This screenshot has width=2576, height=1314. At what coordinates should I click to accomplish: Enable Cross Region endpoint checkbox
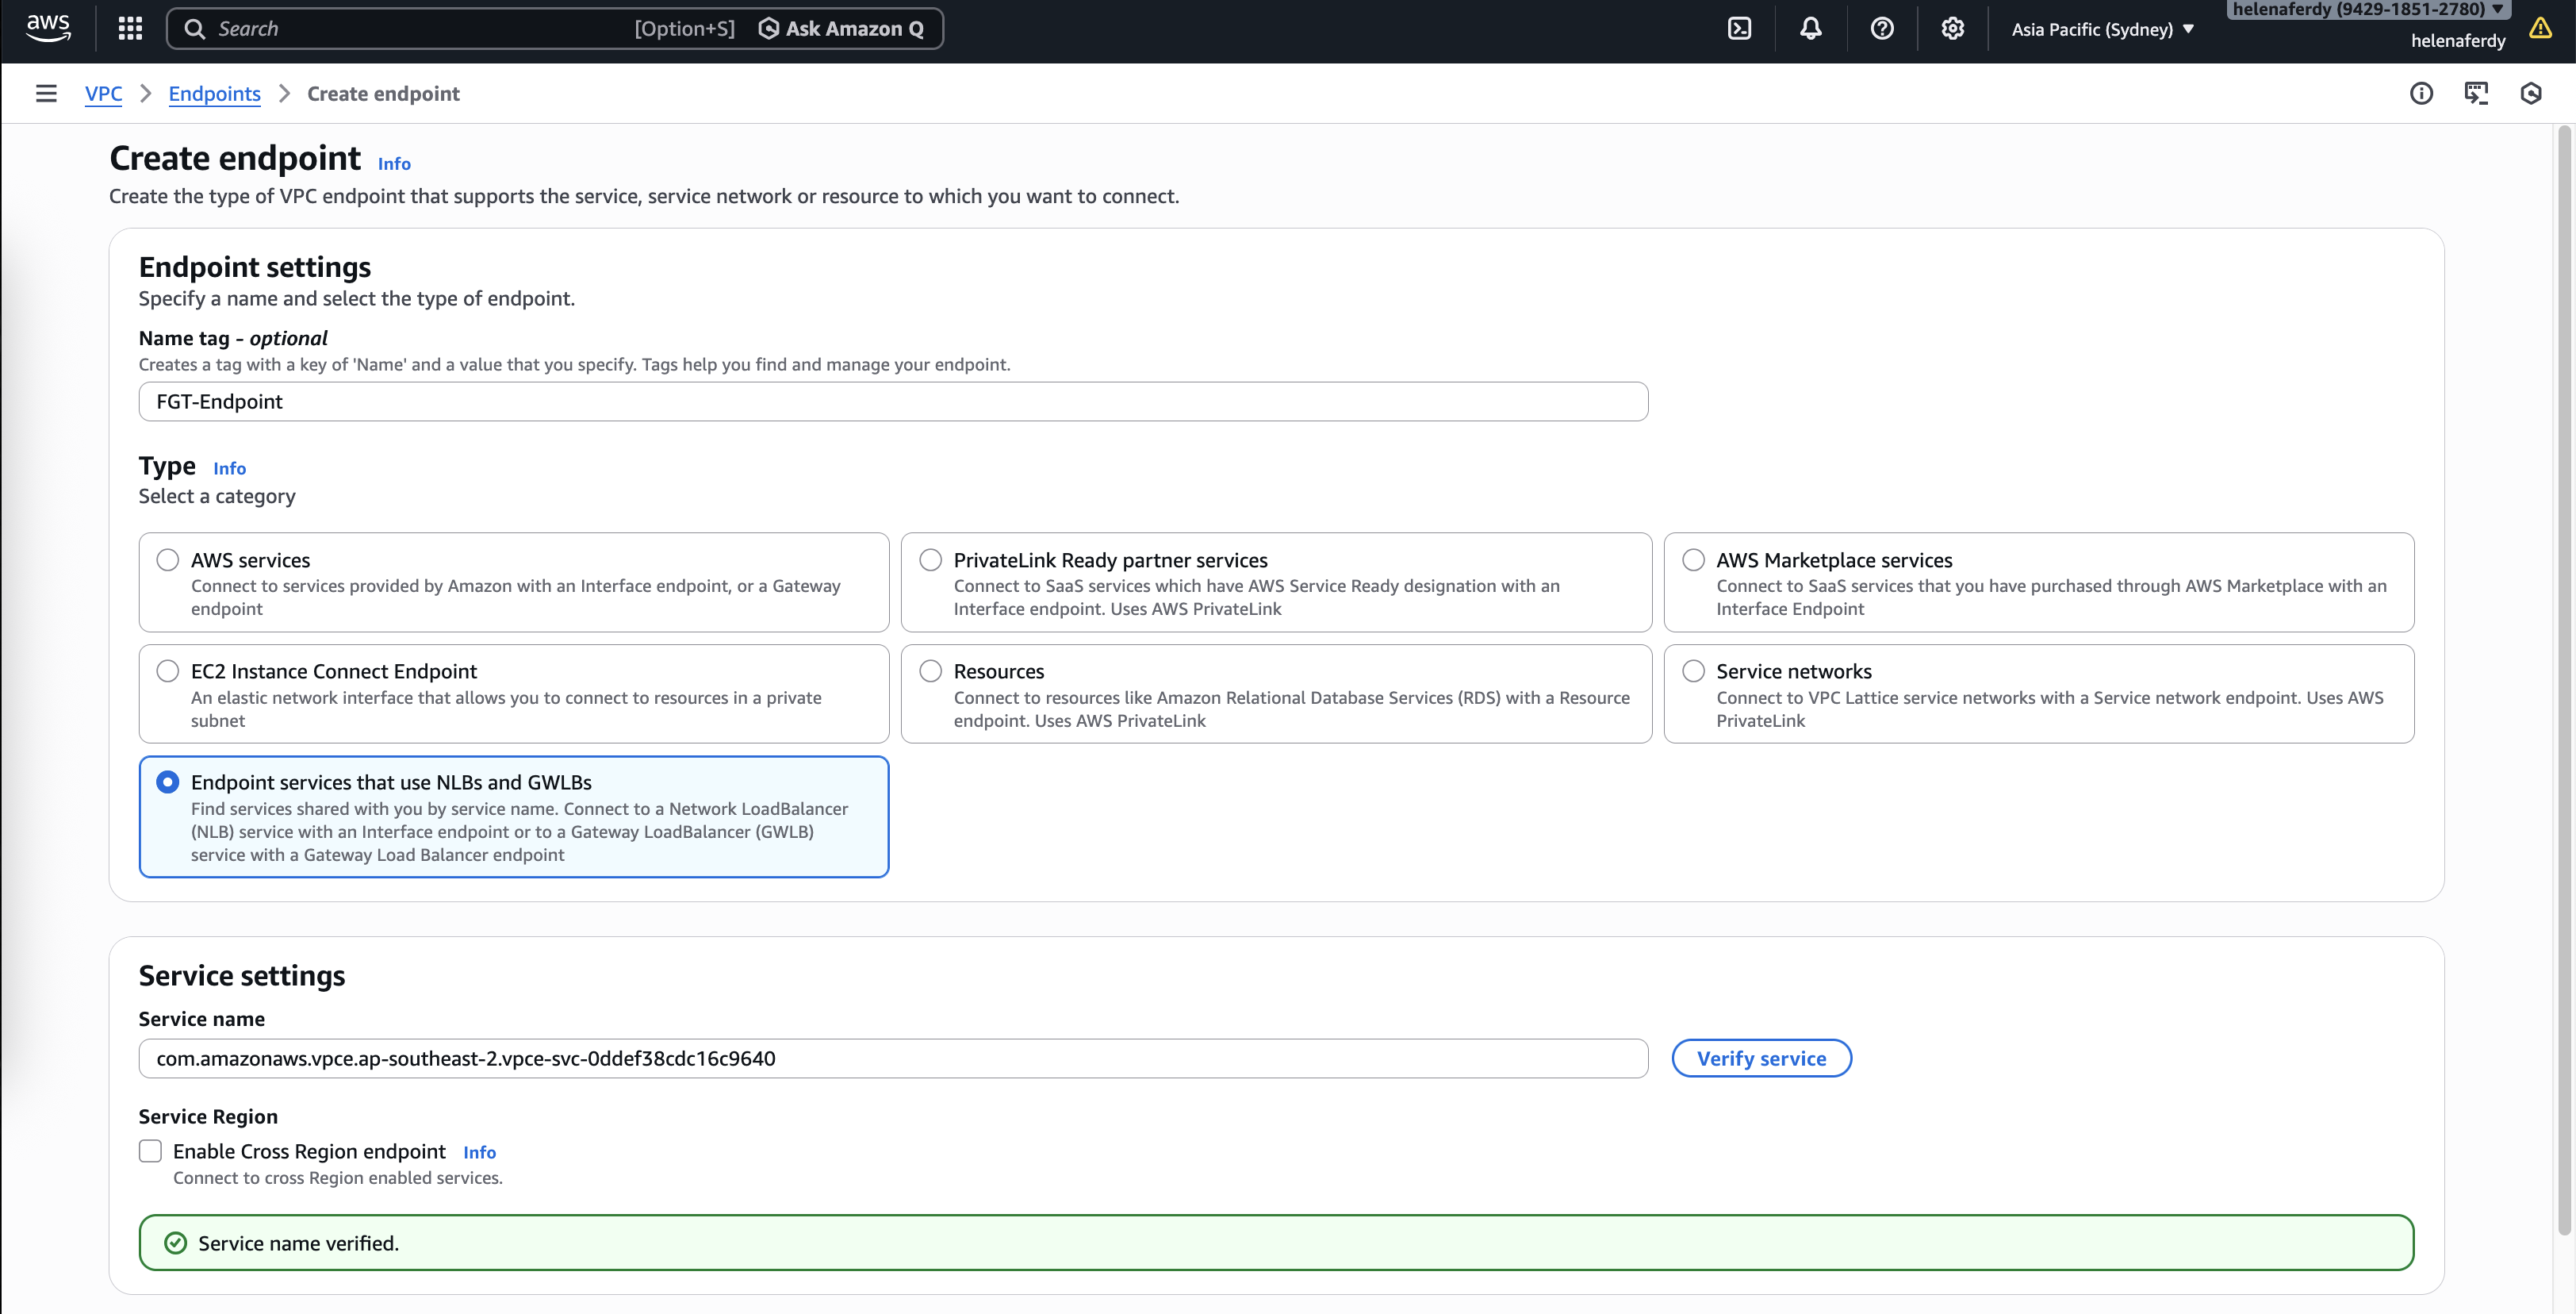(151, 1151)
